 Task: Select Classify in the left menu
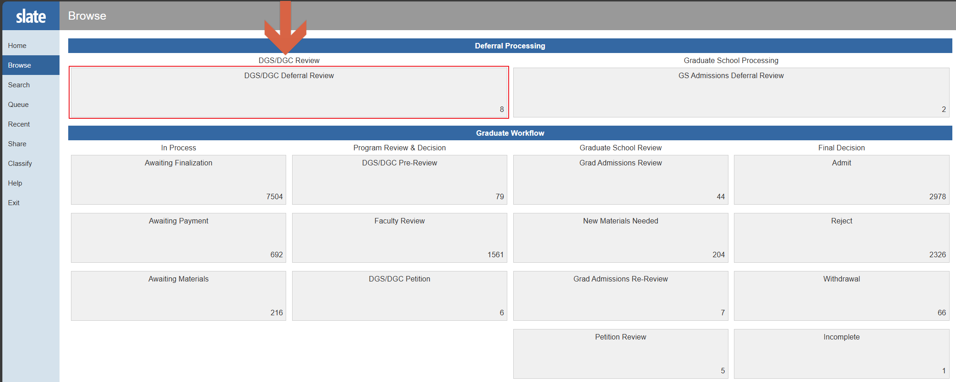tap(20, 164)
